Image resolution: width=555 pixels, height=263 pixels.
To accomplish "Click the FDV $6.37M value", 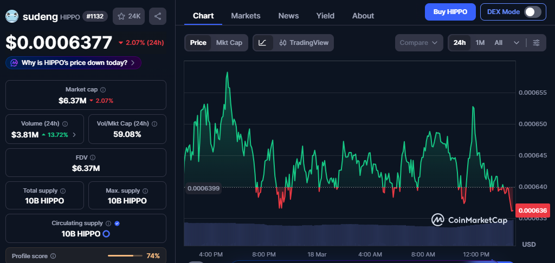I will click(x=86, y=168).
